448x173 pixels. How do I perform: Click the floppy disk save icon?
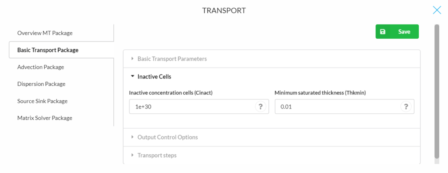pos(382,31)
